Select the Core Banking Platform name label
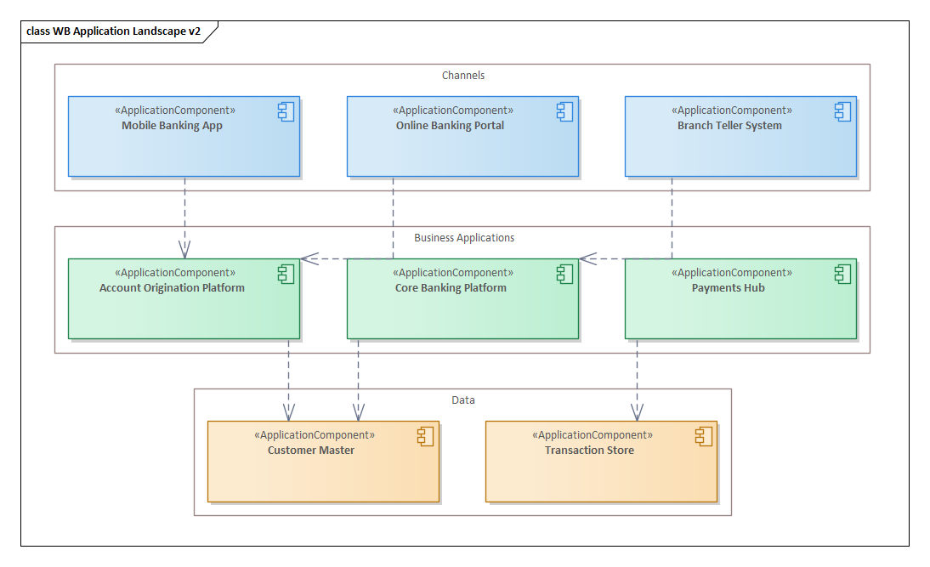This screenshot has height=567, width=930. pyautogui.click(x=451, y=288)
